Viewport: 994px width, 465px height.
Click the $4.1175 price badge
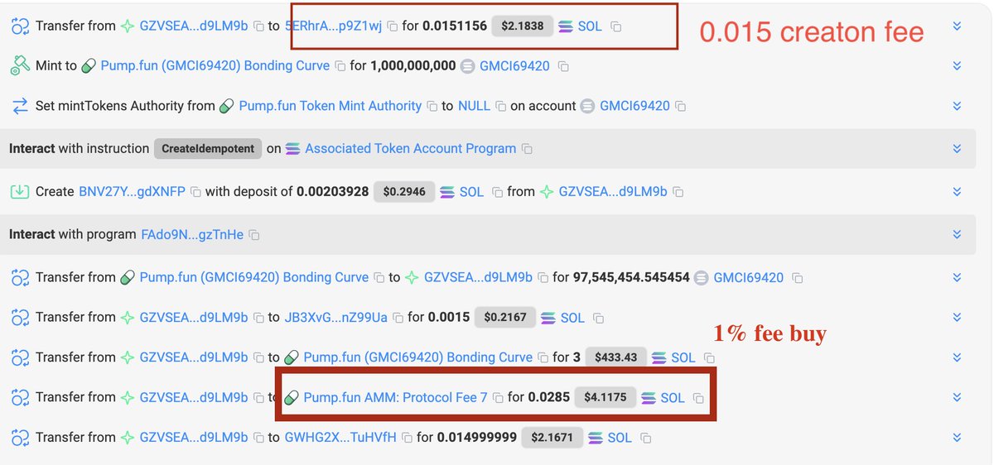606,398
